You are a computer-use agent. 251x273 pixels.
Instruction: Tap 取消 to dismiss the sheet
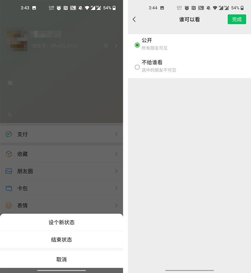click(61, 259)
